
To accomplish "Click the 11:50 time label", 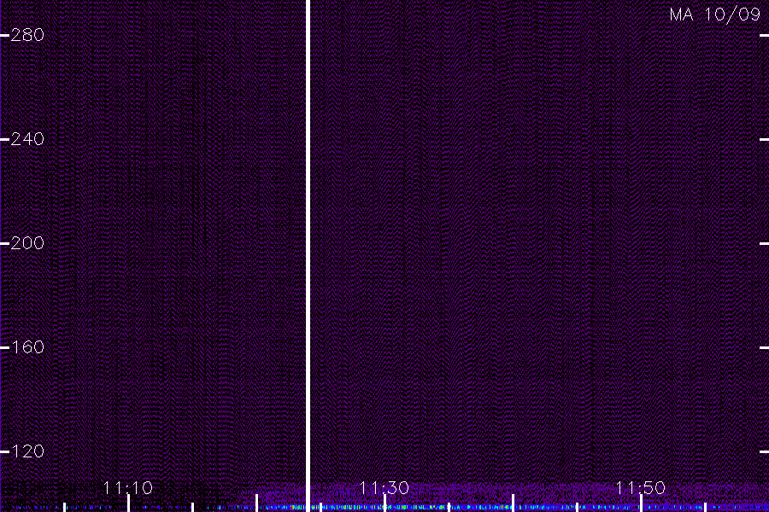I will pos(641,488).
